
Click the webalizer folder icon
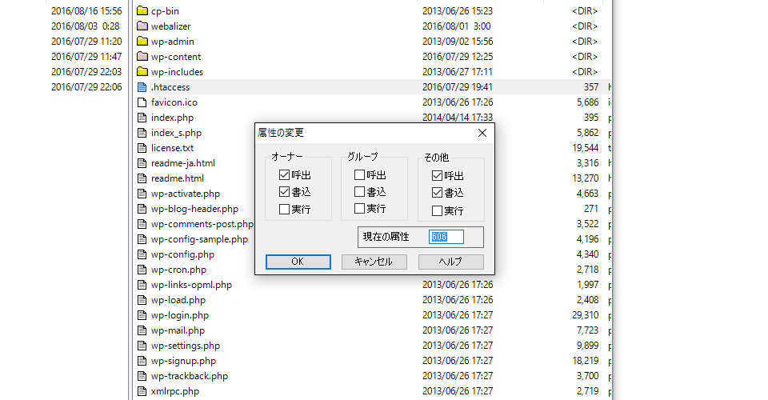[142, 26]
